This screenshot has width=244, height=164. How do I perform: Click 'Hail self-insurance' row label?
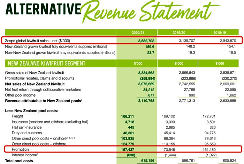click(26, 127)
